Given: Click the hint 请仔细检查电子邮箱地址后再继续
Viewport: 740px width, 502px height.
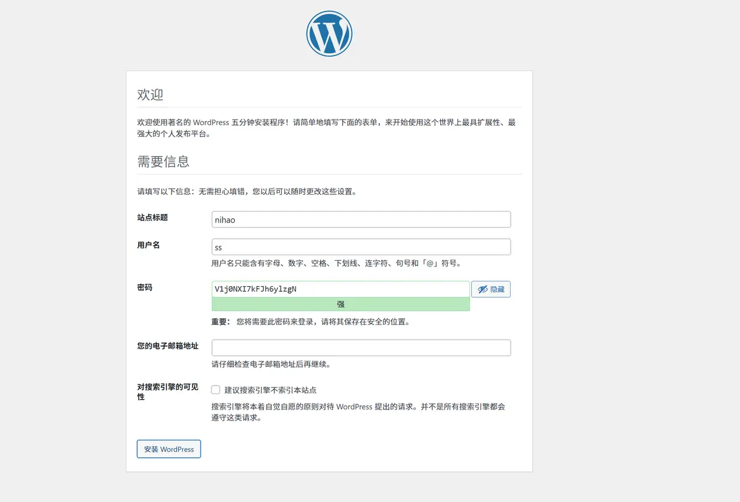Looking at the screenshot, I should click(271, 364).
